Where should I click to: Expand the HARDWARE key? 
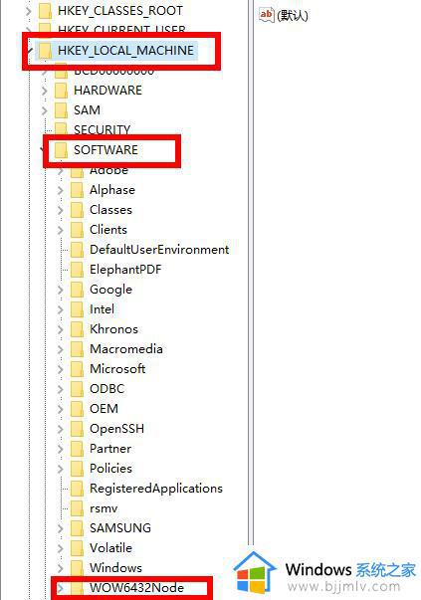pos(45,91)
